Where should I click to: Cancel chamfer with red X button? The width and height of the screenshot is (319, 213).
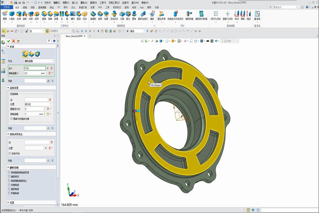click(13, 41)
